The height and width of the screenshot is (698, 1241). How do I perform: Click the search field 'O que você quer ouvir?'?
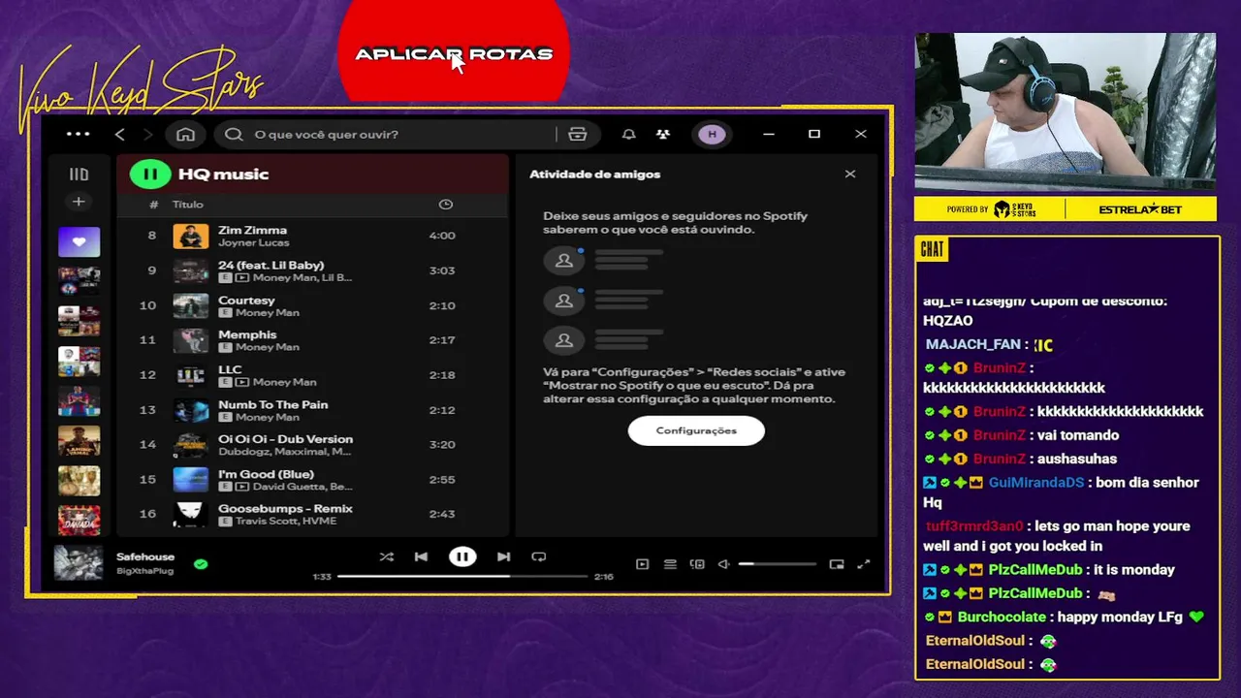tap(388, 135)
